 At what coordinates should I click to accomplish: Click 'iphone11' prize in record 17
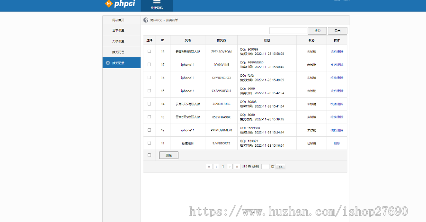pyautogui.click(x=188, y=65)
